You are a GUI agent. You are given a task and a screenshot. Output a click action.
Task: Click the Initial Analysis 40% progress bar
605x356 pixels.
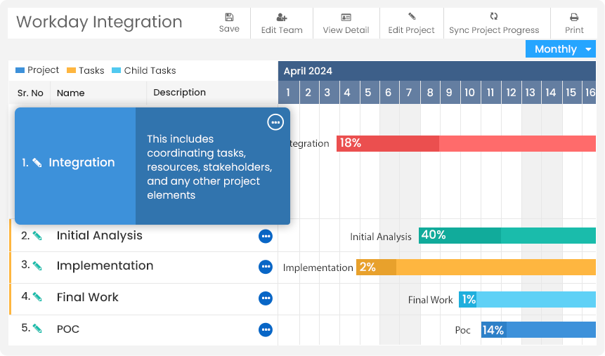click(507, 235)
